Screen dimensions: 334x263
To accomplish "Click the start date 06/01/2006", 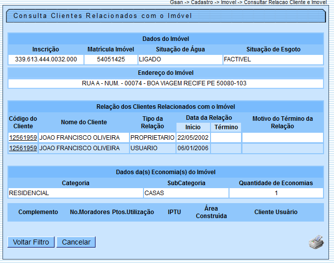I will pyautogui.click(x=193, y=148).
